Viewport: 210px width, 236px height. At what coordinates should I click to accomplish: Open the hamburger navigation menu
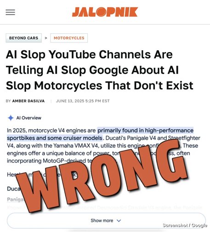[10, 12]
